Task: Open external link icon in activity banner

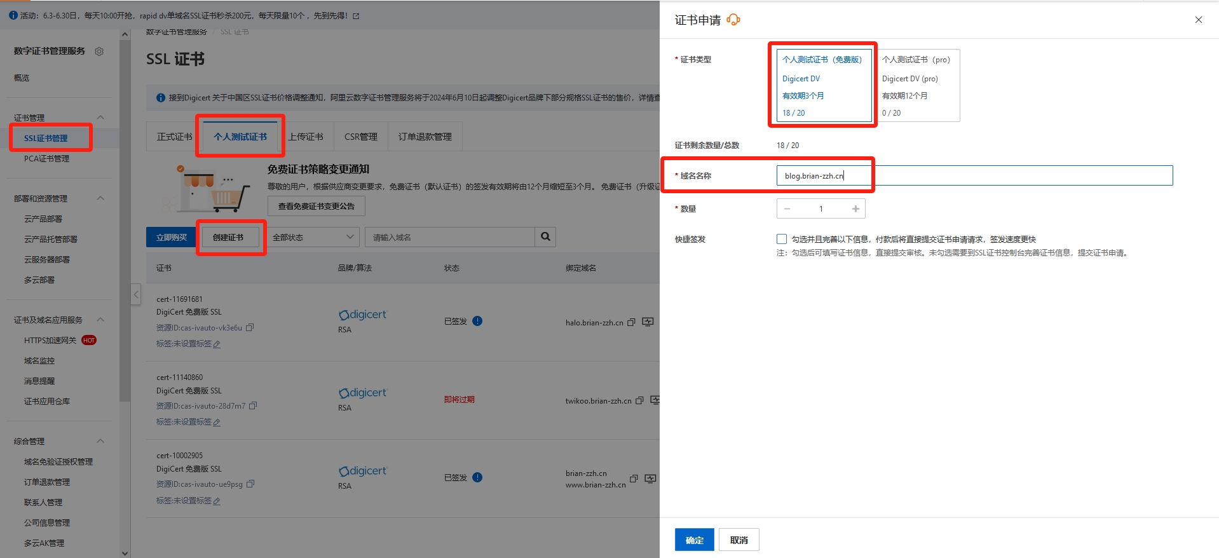Action: (x=356, y=16)
